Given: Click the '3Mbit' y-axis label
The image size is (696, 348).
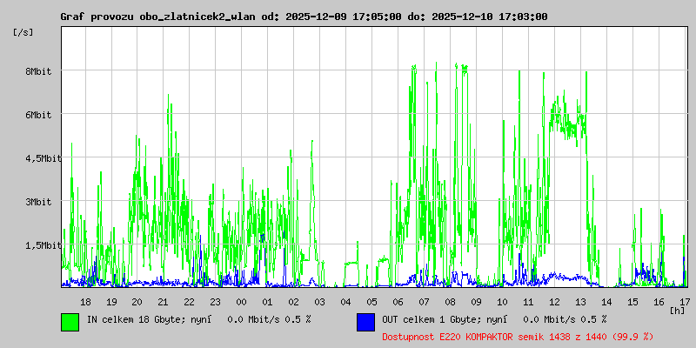Looking at the screenshot, I should (38, 202).
